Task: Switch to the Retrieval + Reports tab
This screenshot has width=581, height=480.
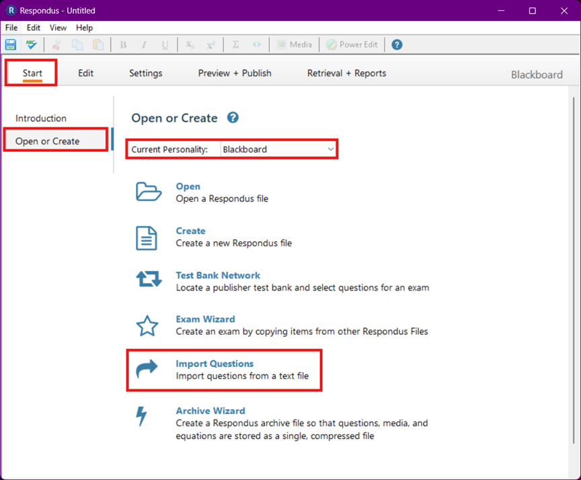Action: tap(346, 73)
